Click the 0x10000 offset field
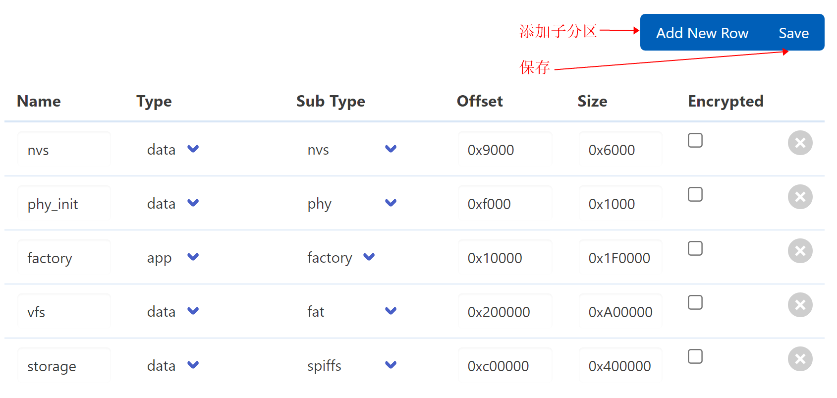 tap(504, 258)
